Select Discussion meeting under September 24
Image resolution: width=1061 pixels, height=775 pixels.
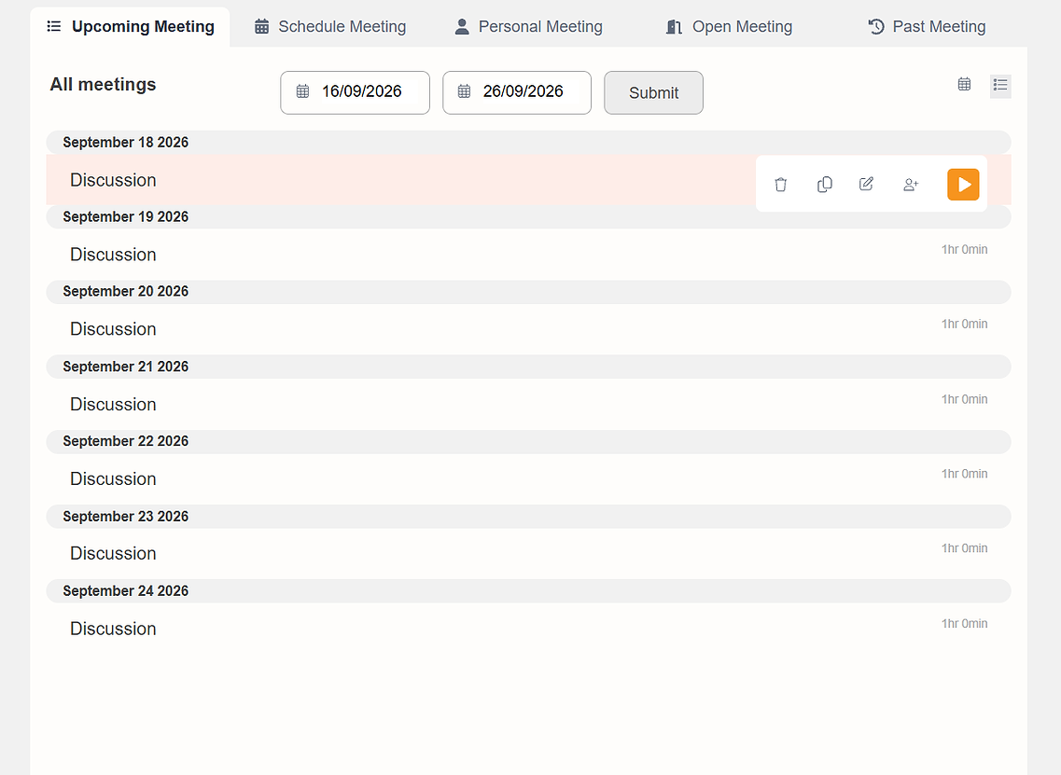point(113,629)
